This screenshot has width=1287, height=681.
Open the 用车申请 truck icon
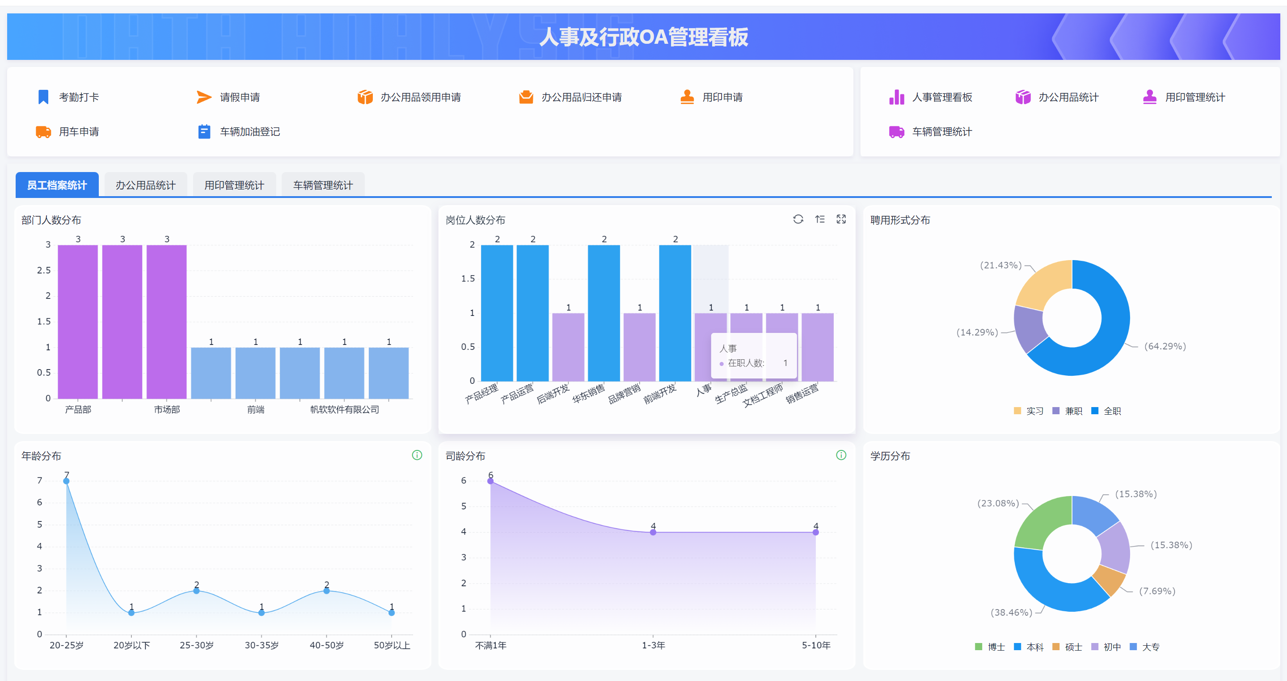coord(43,132)
